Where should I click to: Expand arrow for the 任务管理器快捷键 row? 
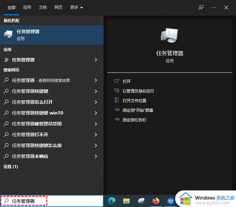click(x=96, y=91)
